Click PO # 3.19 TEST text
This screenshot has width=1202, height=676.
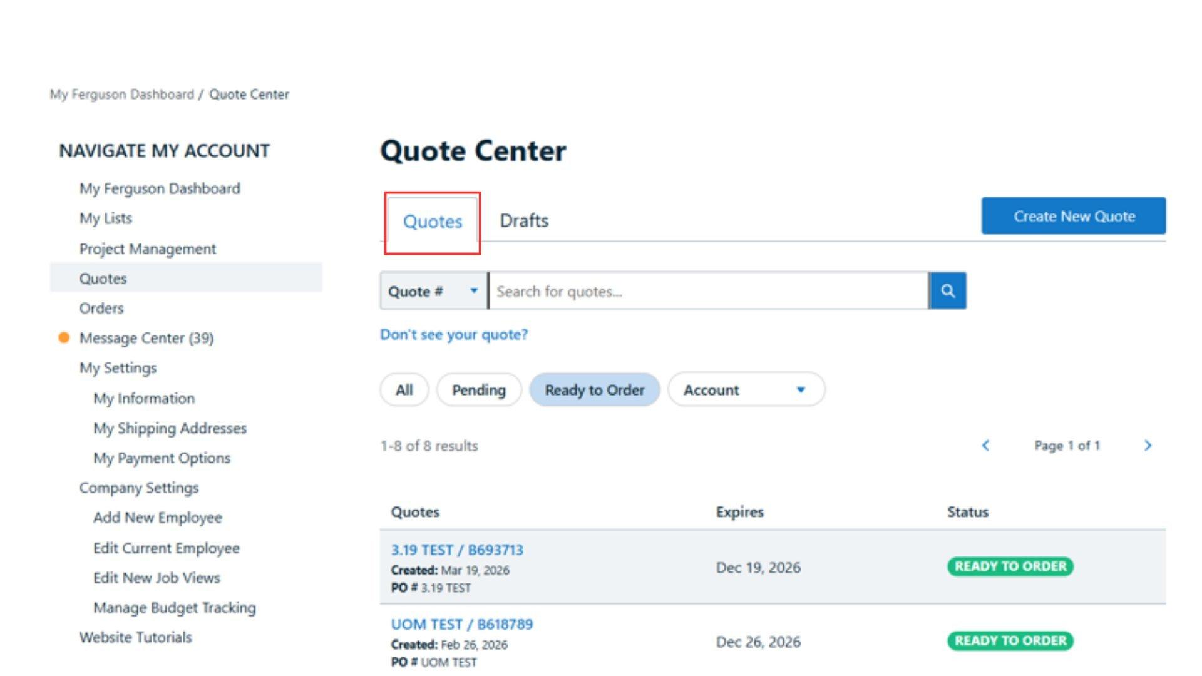431,588
